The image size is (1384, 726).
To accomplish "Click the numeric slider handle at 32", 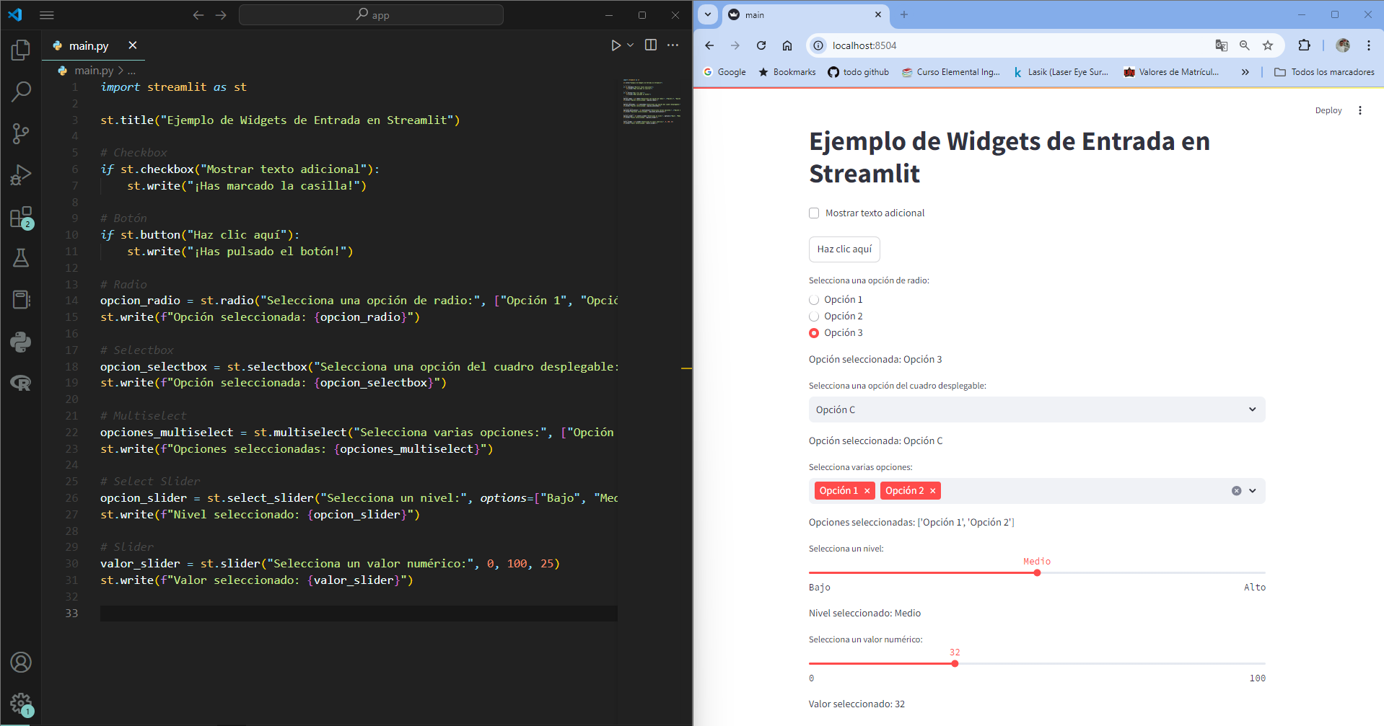I will tap(955, 663).
